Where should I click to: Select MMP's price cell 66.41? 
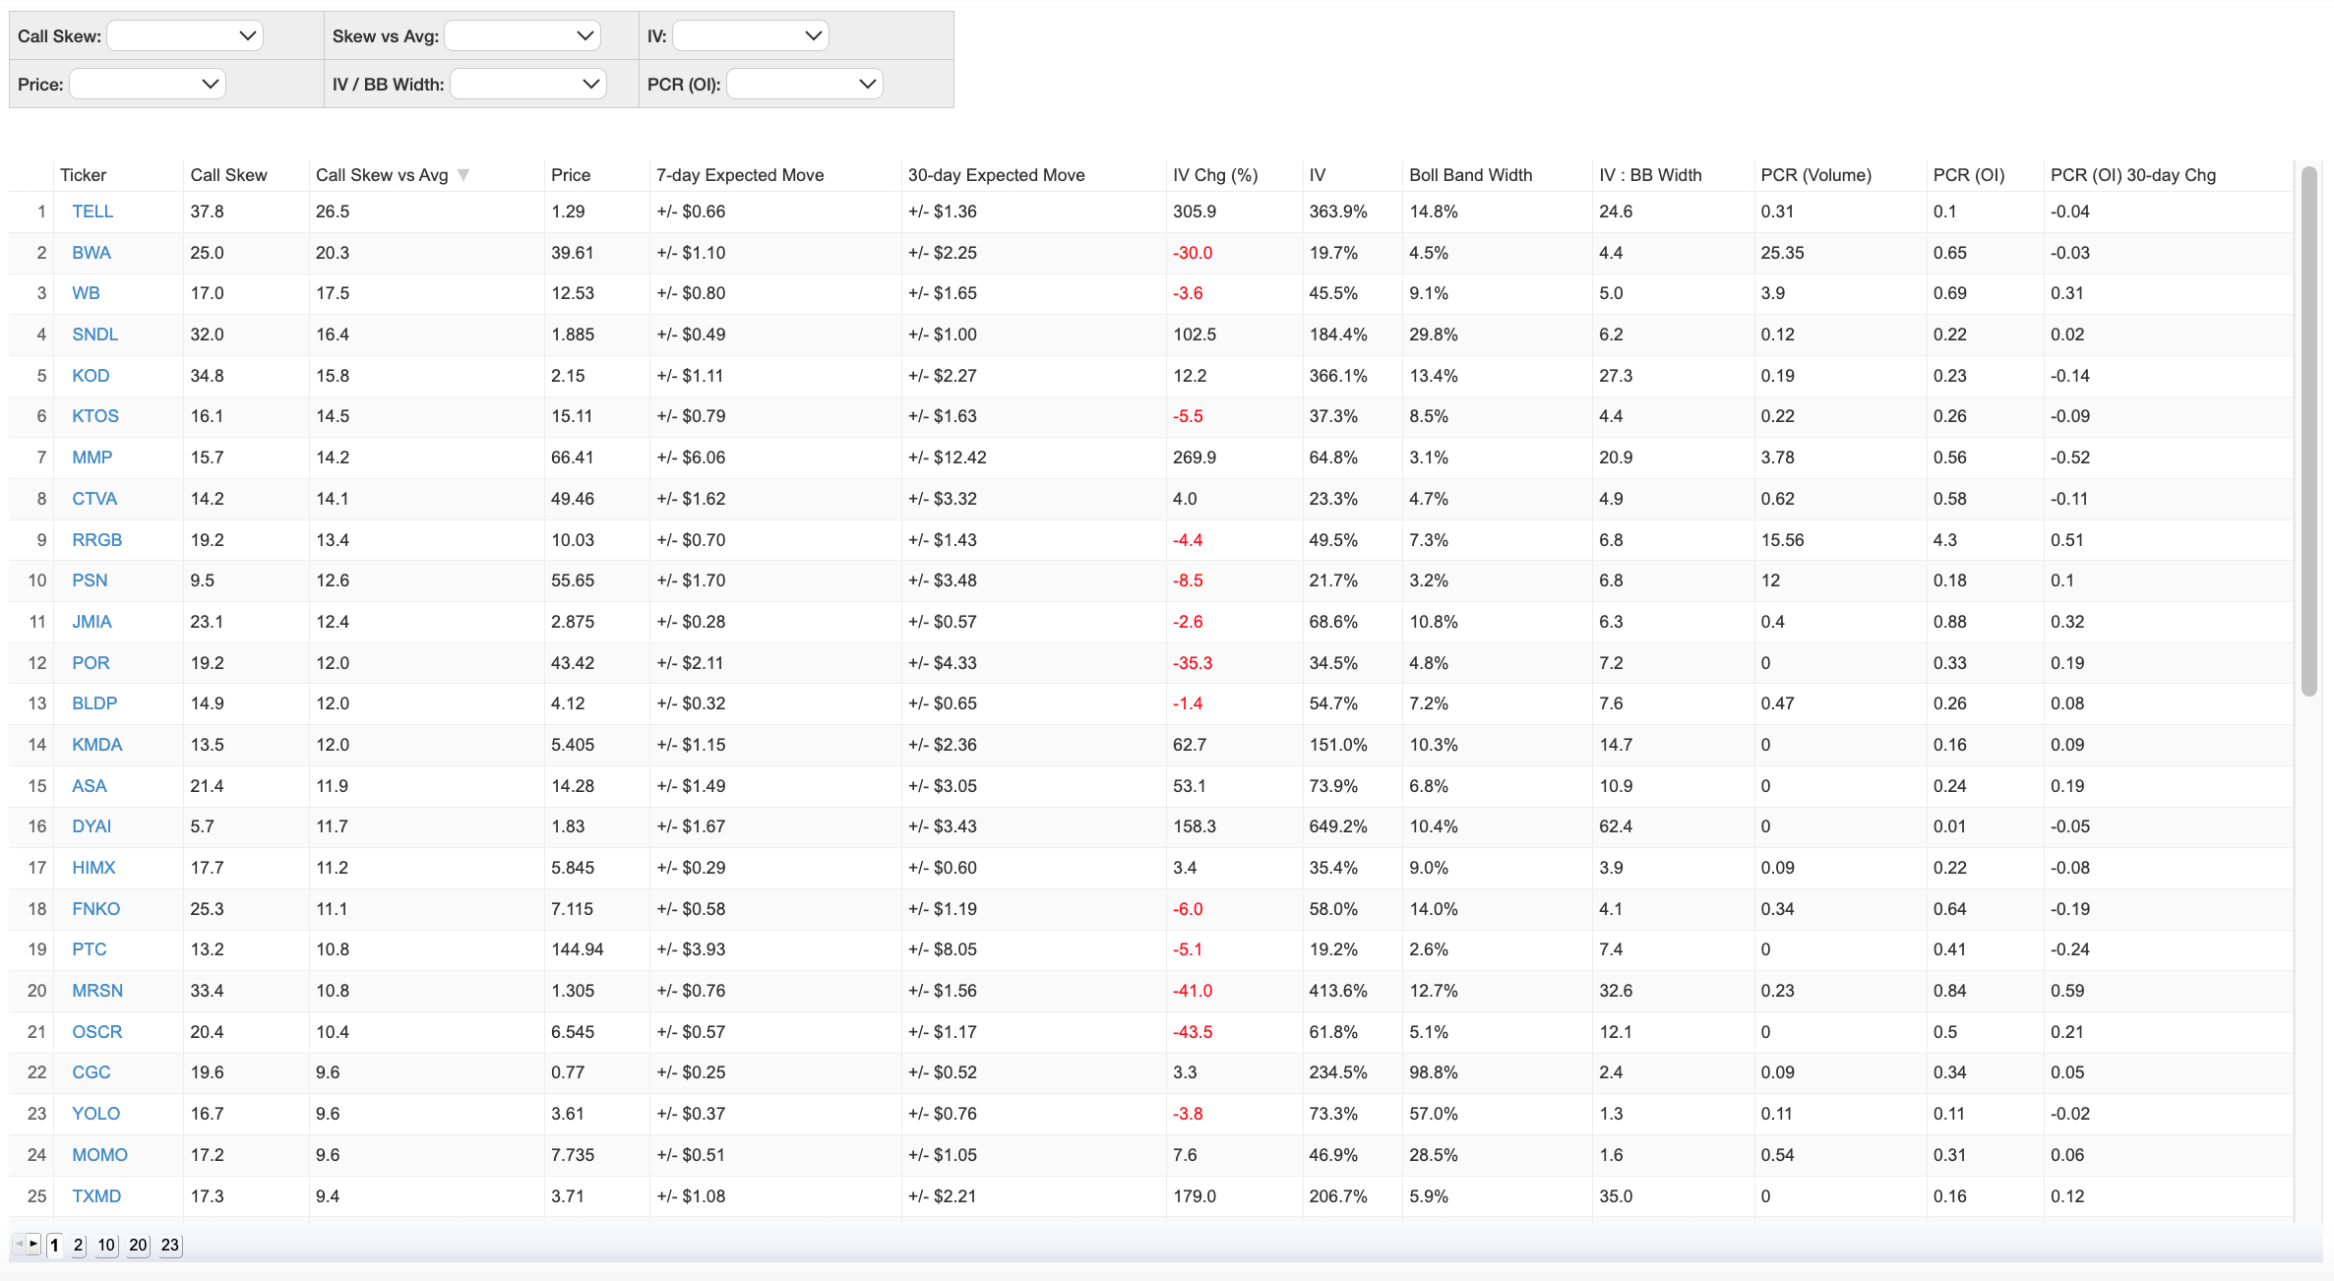click(x=573, y=457)
